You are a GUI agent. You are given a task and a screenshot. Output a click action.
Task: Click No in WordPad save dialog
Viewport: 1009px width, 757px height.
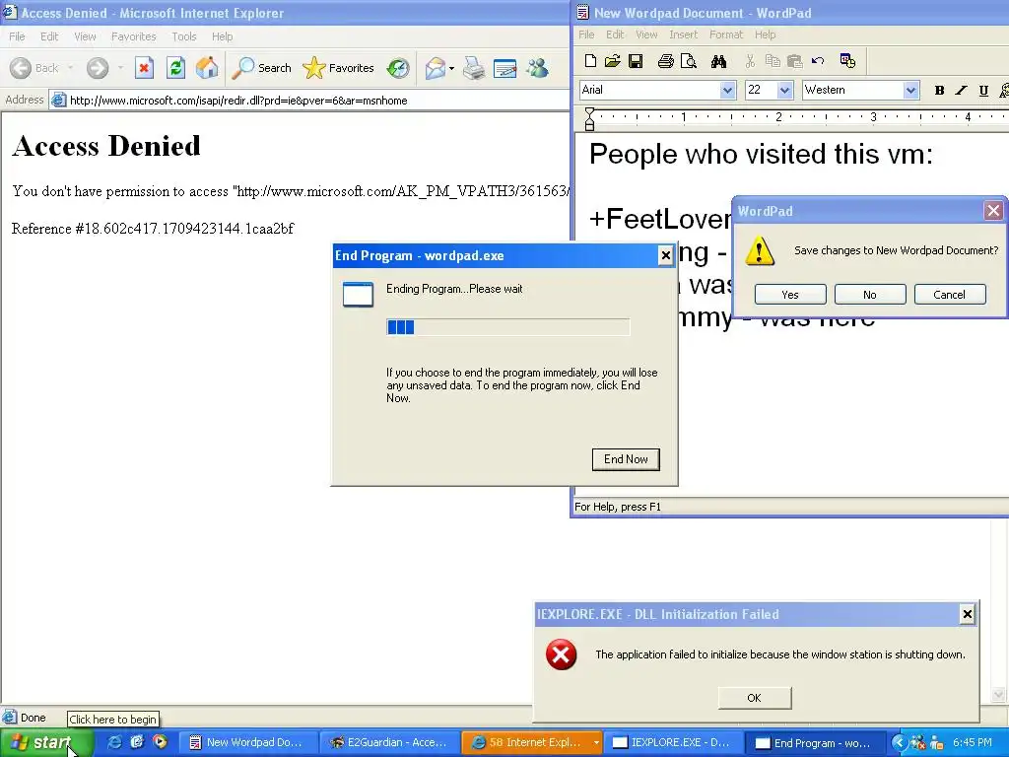coord(870,295)
